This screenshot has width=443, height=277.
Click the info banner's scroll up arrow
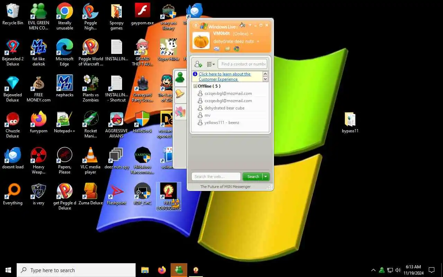(x=265, y=74)
